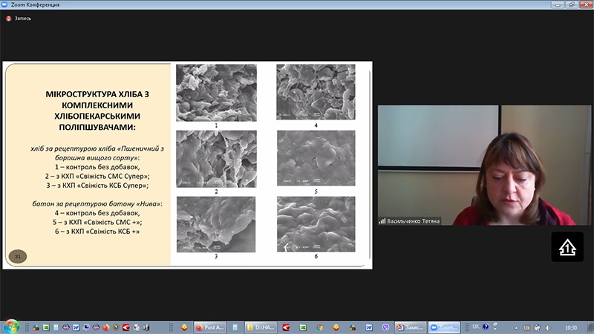Click the slide number 31 badge
Viewport: 594px width, 334px height.
click(17, 256)
